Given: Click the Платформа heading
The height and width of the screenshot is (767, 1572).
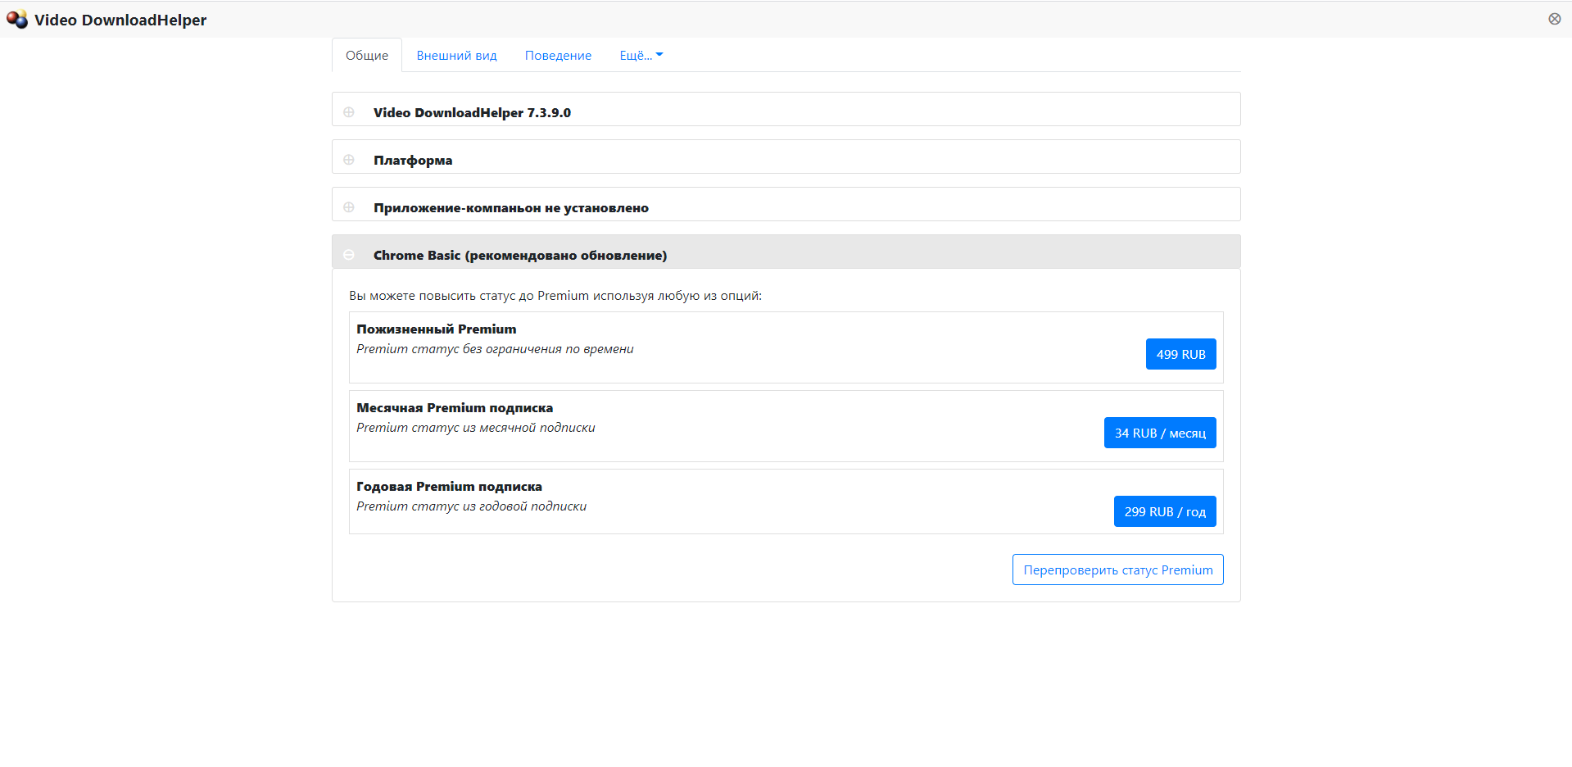Looking at the screenshot, I should click(413, 160).
